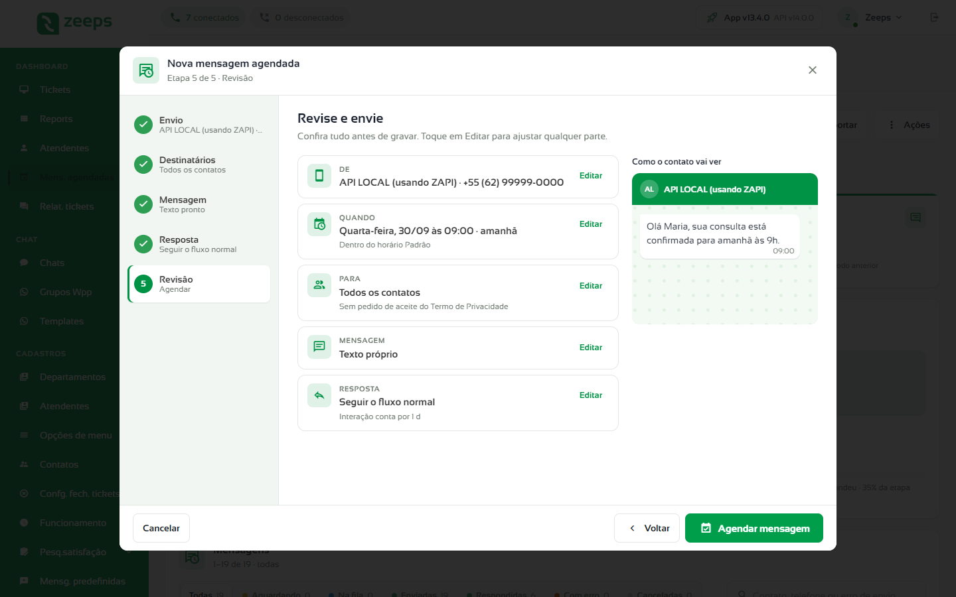This screenshot has width=956, height=597.
Task: Click the 0 desconectados status chip
Action: click(301, 18)
